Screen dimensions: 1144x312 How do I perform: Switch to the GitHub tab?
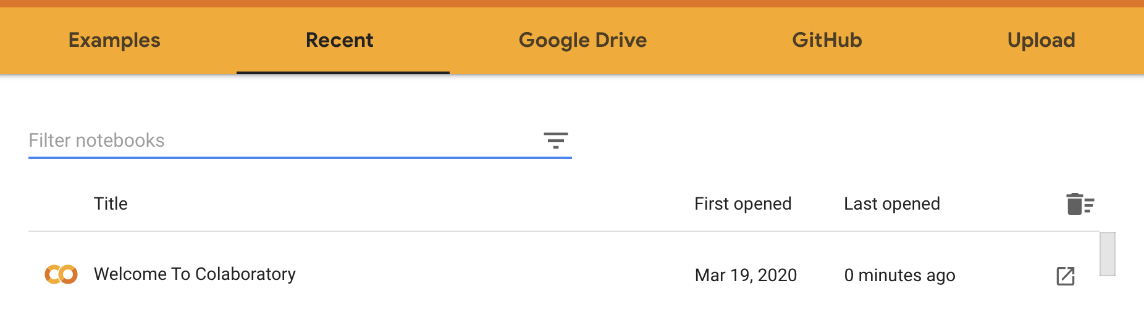click(827, 40)
